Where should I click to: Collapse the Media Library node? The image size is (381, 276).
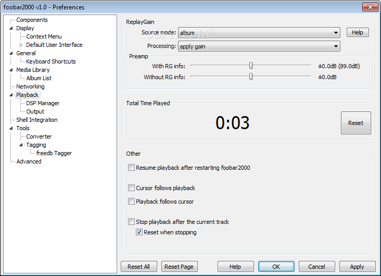[x=11, y=70]
